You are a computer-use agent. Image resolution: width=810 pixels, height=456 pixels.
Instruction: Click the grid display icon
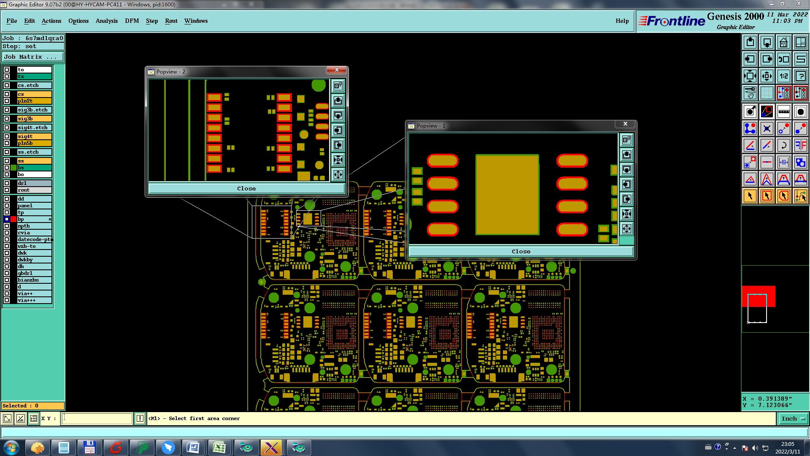pos(767,93)
